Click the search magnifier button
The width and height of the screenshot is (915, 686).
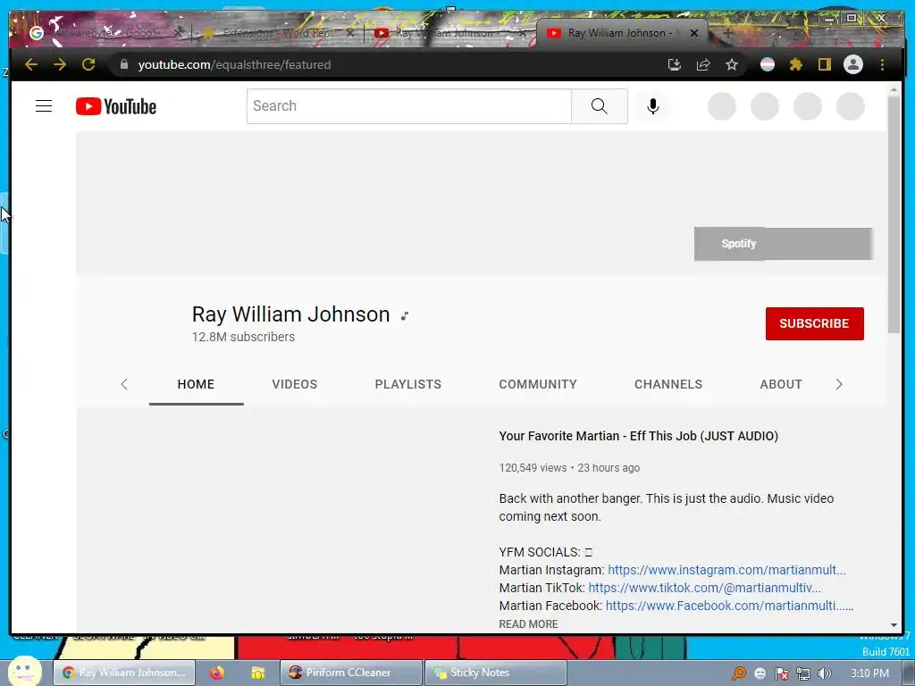point(600,106)
